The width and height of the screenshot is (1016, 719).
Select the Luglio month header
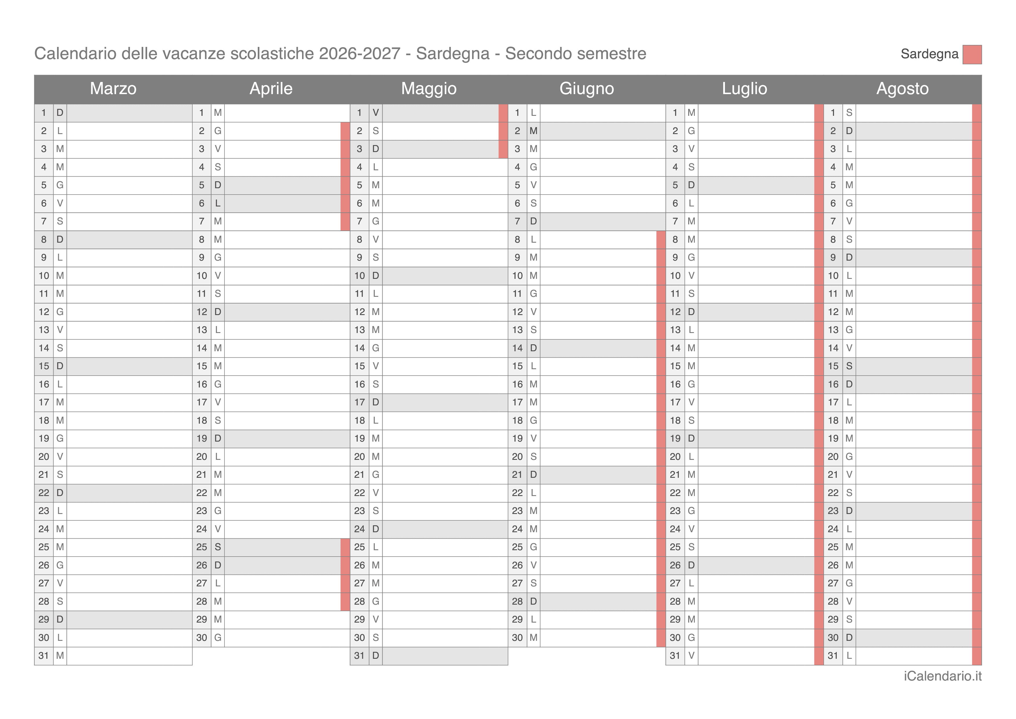coord(744,89)
